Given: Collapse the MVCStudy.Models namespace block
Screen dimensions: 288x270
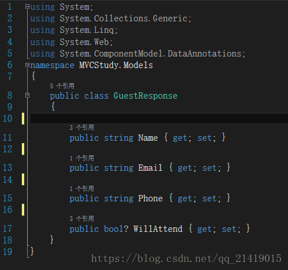Looking at the screenshot, I should 27,65.
